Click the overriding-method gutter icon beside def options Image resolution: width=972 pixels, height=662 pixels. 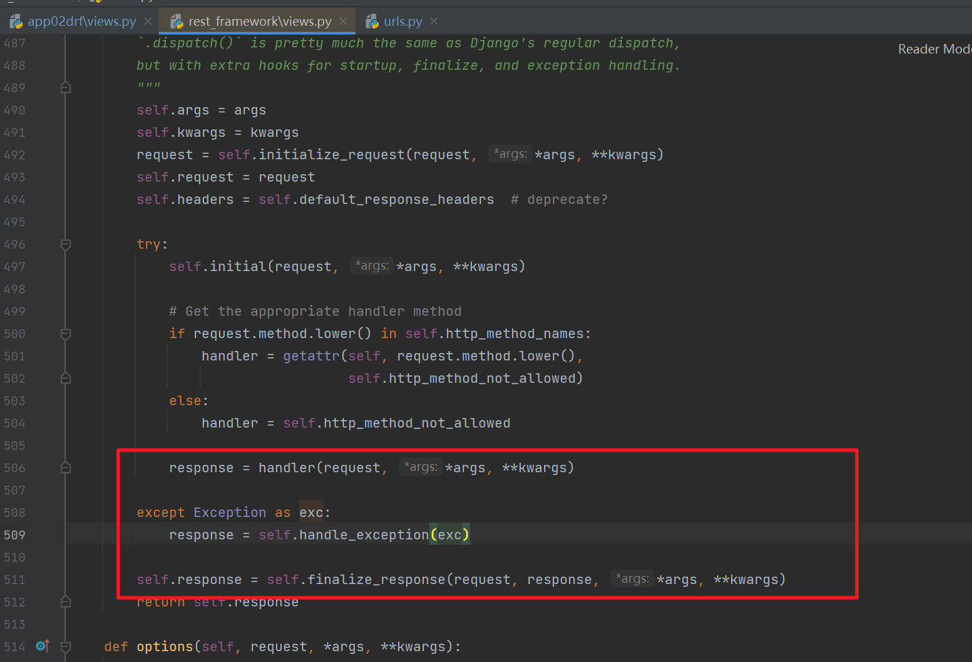pyautogui.click(x=42, y=646)
